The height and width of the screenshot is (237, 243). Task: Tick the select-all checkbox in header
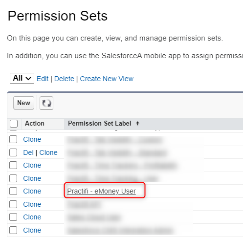[x=14, y=124]
